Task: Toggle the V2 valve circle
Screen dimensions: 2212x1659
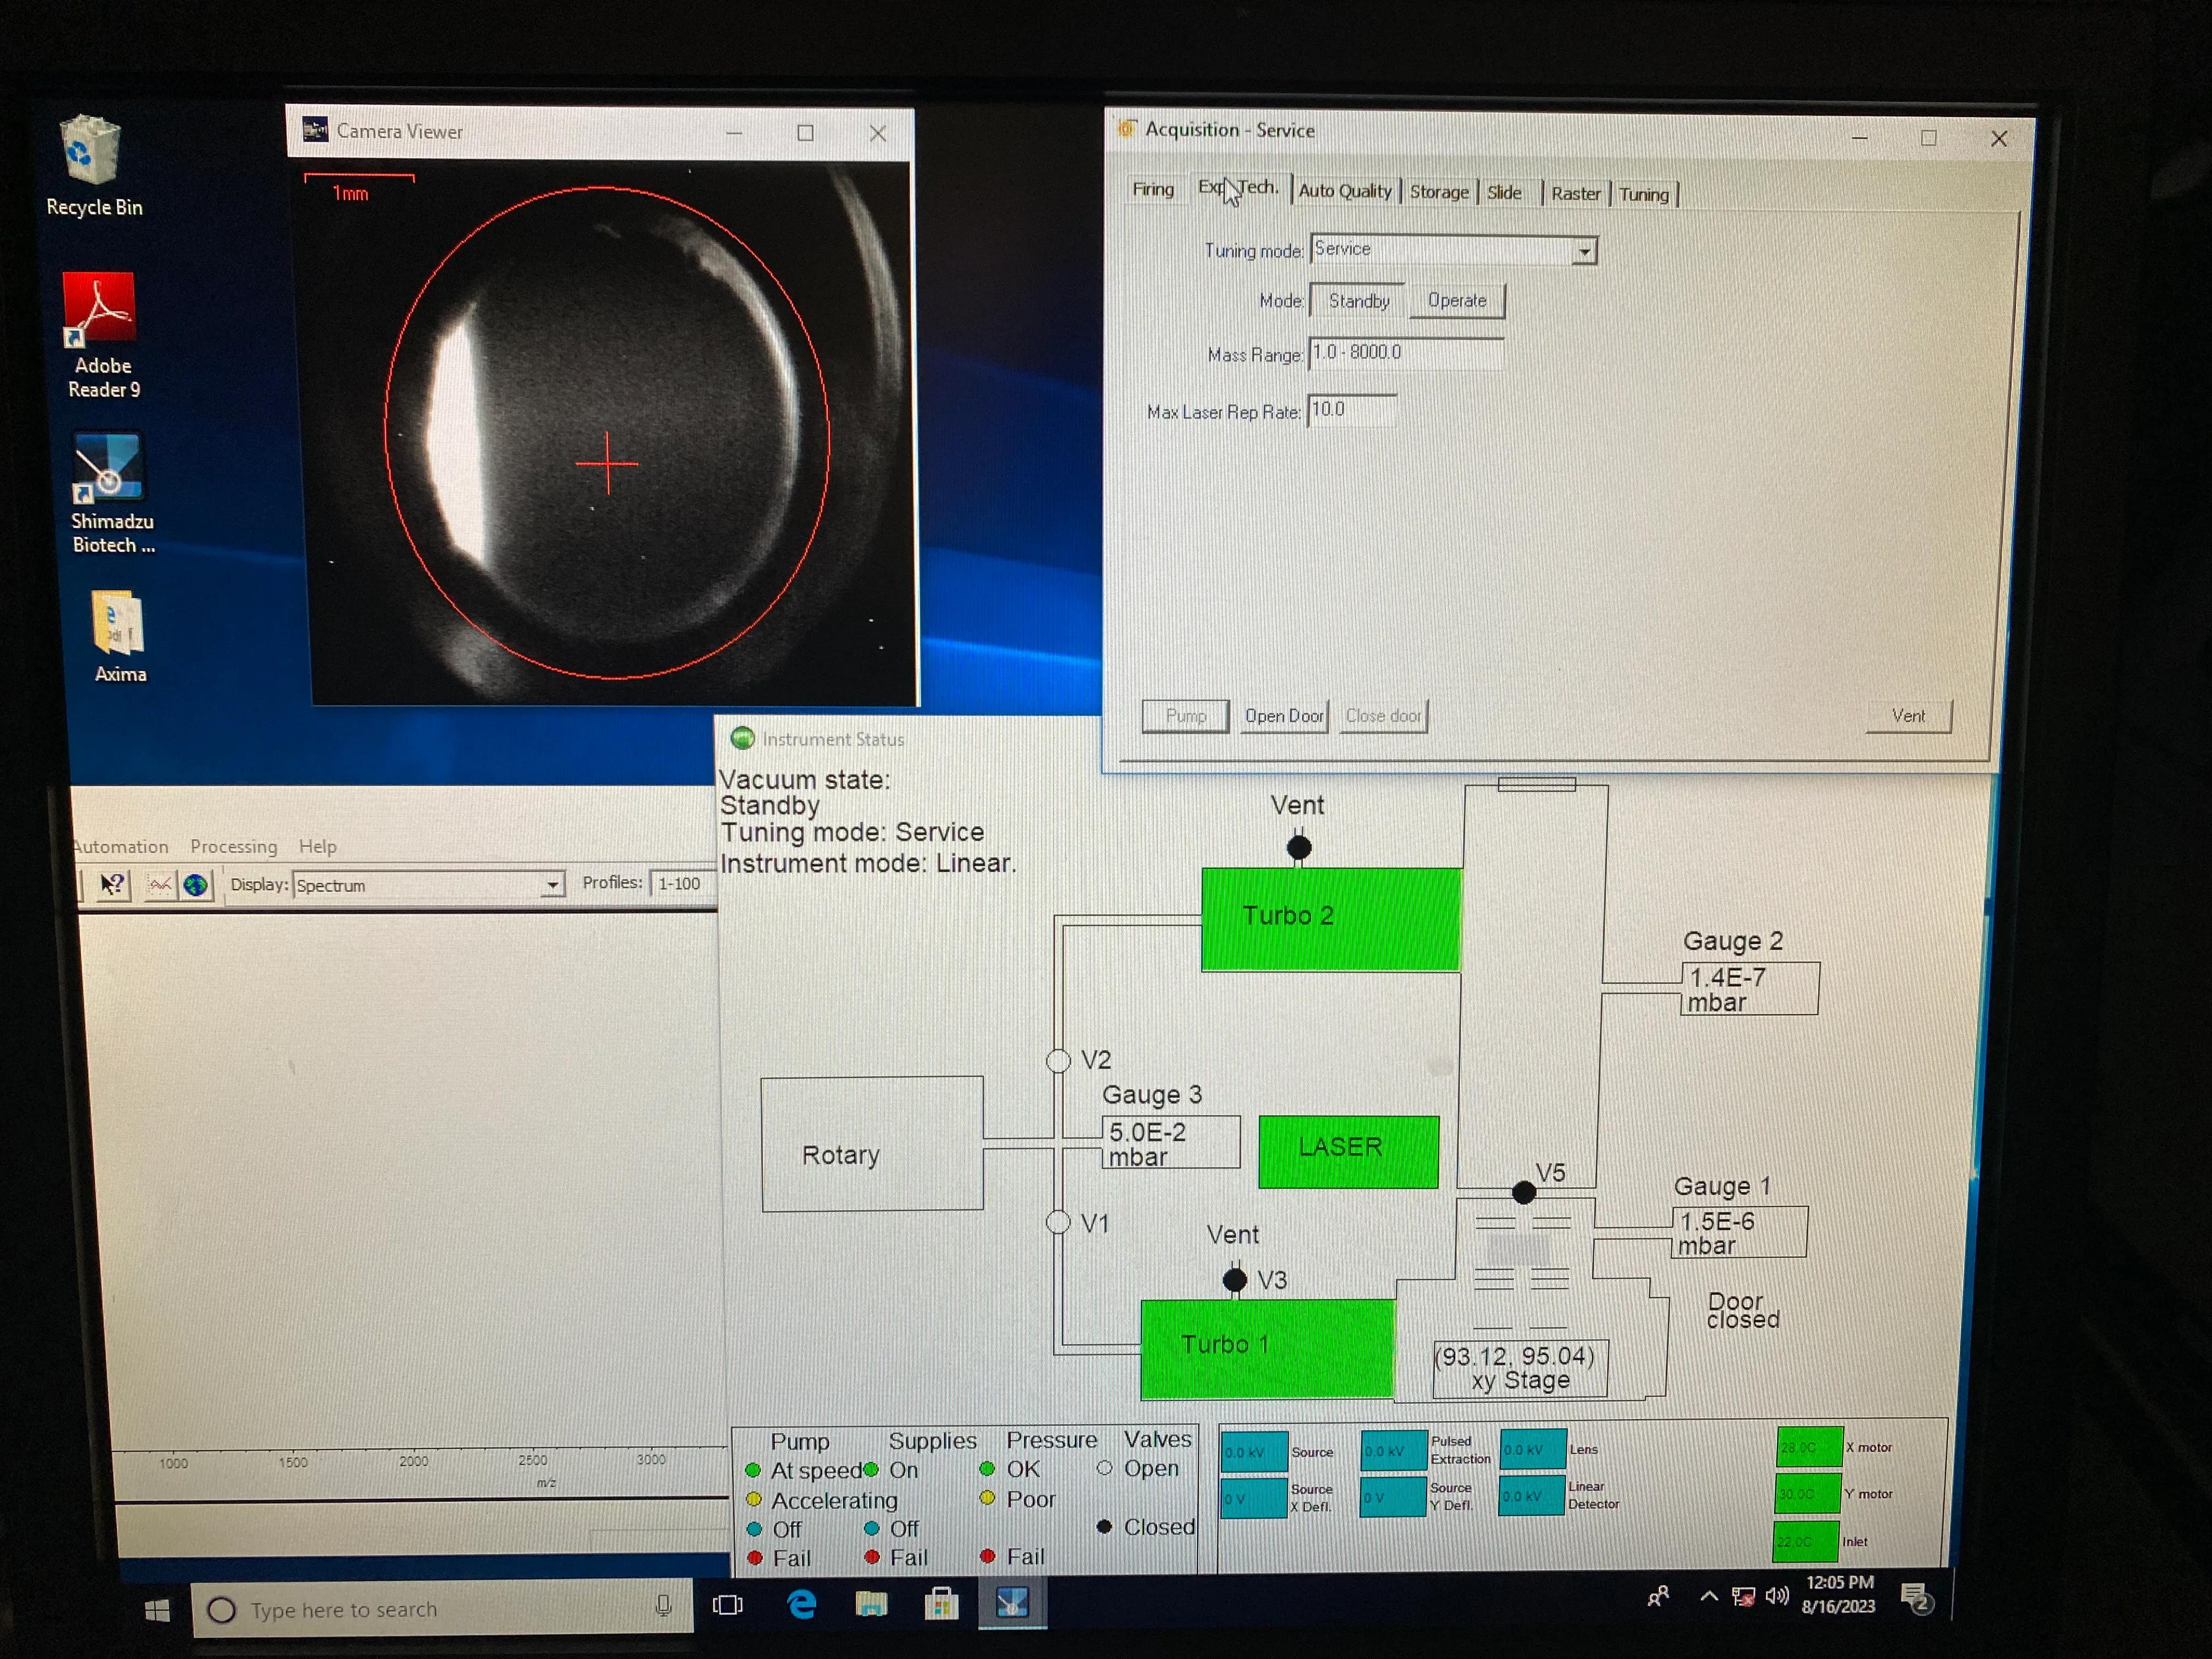Action: [1058, 1061]
